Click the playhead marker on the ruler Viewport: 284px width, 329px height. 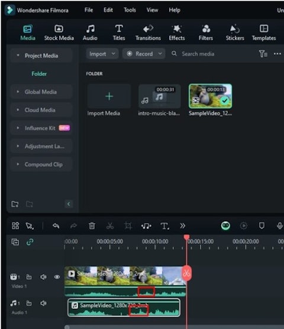(x=186, y=237)
